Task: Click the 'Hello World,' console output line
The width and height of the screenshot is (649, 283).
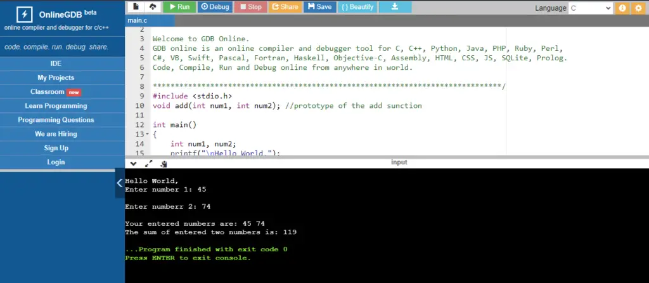Action: (x=152, y=181)
